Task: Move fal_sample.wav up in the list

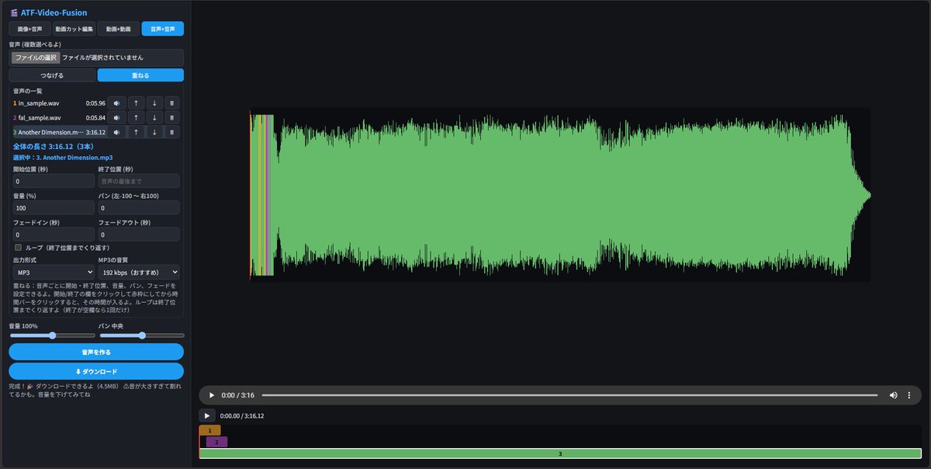Action: click(136, 117)
